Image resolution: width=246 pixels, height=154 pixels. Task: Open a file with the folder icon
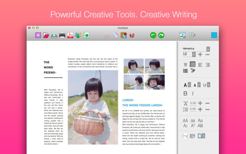coord(46,35)
